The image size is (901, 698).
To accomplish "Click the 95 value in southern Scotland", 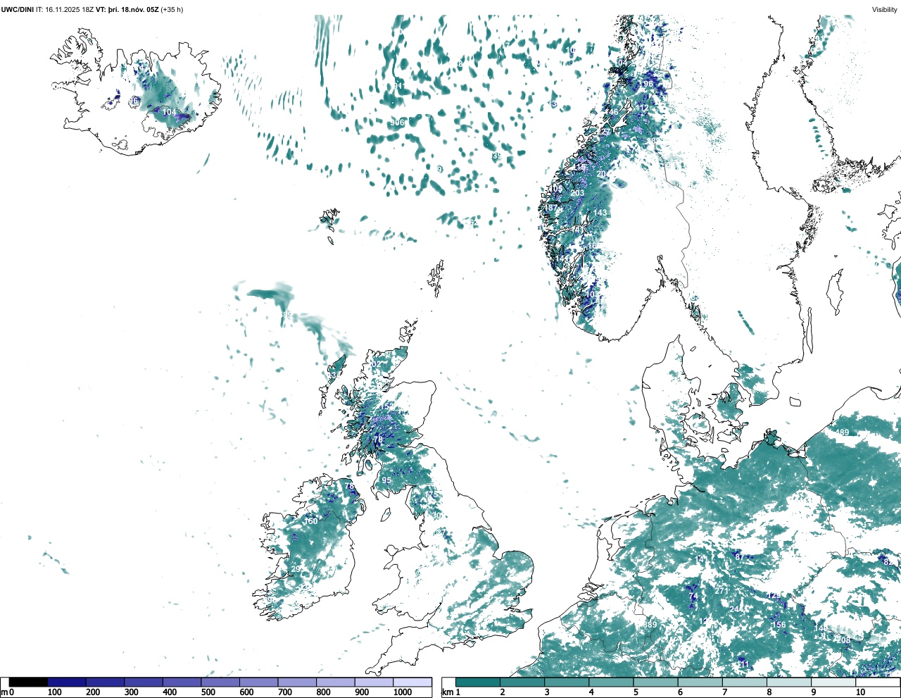I will pyautogui.click(x=386, y=480).
